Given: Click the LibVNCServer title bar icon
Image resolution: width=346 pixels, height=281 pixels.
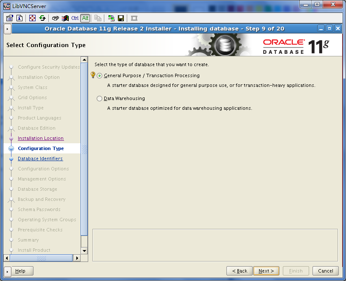Looking at the screenshot, I should click(x=7, y=6).
